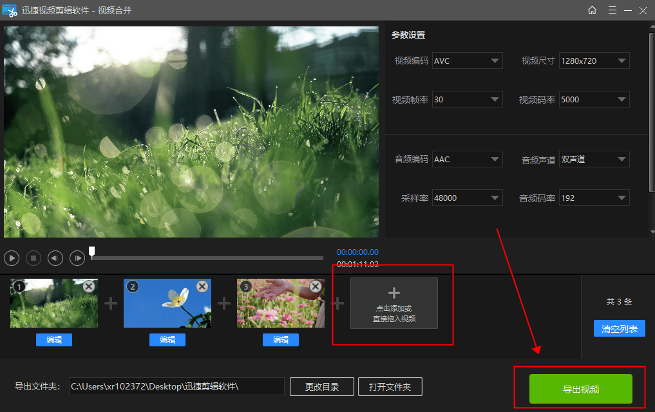Open the 音频声道 双声道 dropdown
This screenshot has height=412, width=655.
[594, 159]
